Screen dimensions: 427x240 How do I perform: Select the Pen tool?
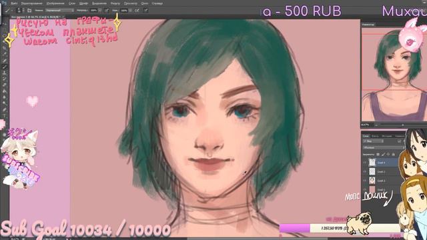[5, 109]
